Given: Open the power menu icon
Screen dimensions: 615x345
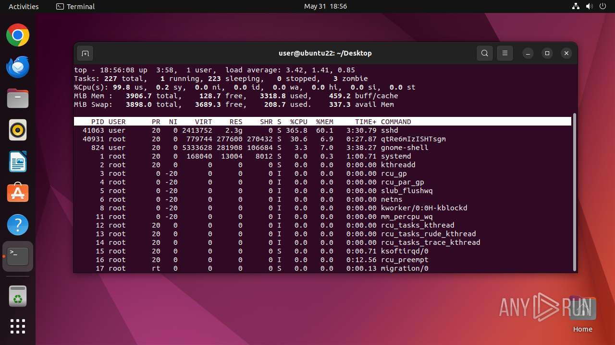Looking at the screenshot, I should pyautogui.click(x=603, y=7).
